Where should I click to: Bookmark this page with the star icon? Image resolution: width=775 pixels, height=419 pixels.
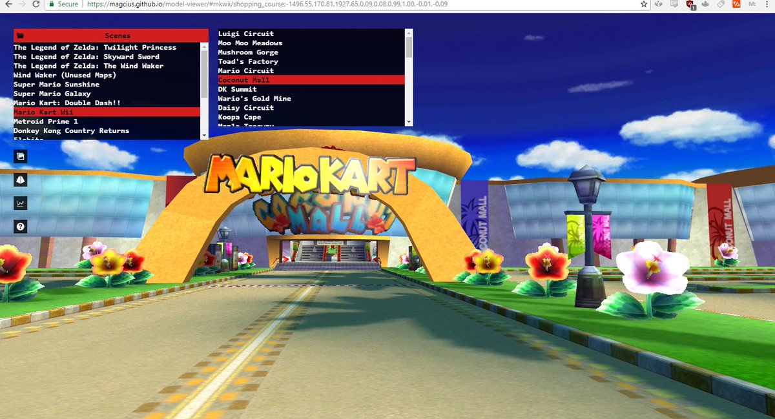tap(644, 4)
